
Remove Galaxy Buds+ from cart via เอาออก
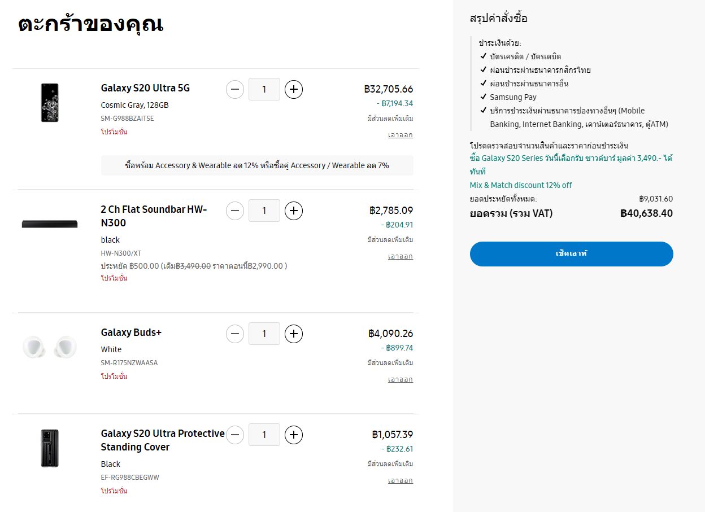[400, 379]
